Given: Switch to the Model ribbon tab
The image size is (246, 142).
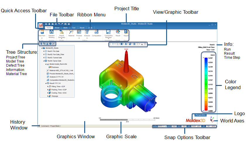Looking at the screenshot, I should [x=57, y=28].
